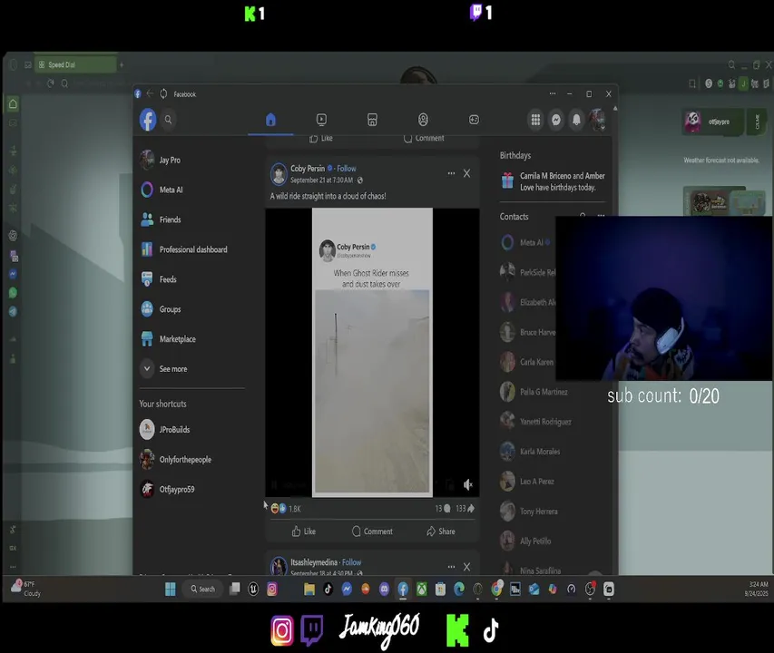Hide the Itsashleymedina post with X
This screenshot has height=653, width=774.
(x=466, y=567)
